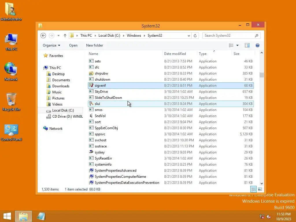The height and width of the screenshot is (222, 296).
Task: Select the SndVol speaker icon
Action: point(91,116)
